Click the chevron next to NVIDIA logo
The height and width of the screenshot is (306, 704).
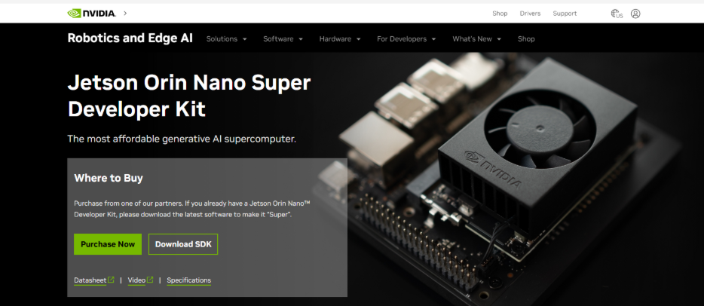click(125, 13)
